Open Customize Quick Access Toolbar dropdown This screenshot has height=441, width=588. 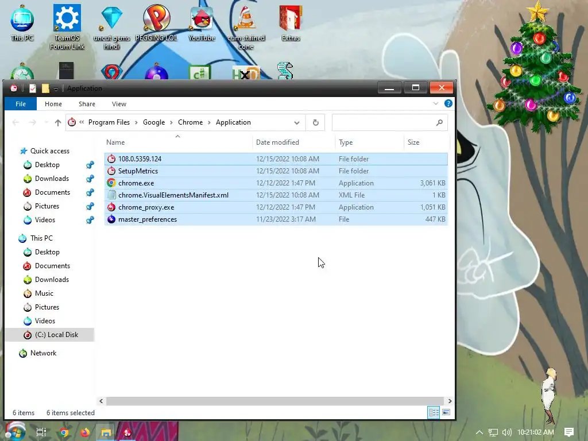coord(56,88)
